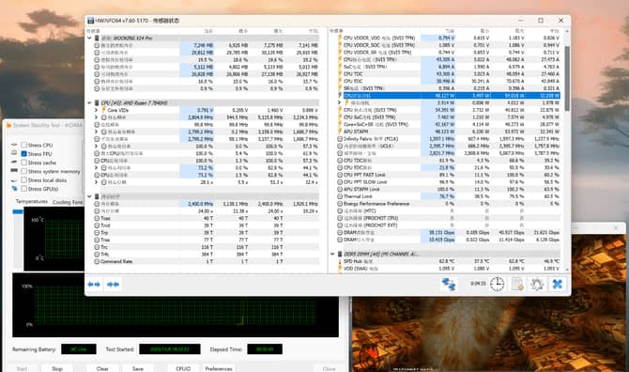The image size is (629, 372).
Task: Select the APU STAPM Limit row
Action: 448,189
